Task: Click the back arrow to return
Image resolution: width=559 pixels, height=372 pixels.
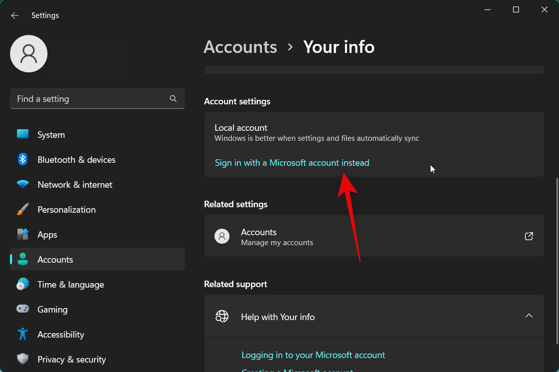Action: (14, 15)
